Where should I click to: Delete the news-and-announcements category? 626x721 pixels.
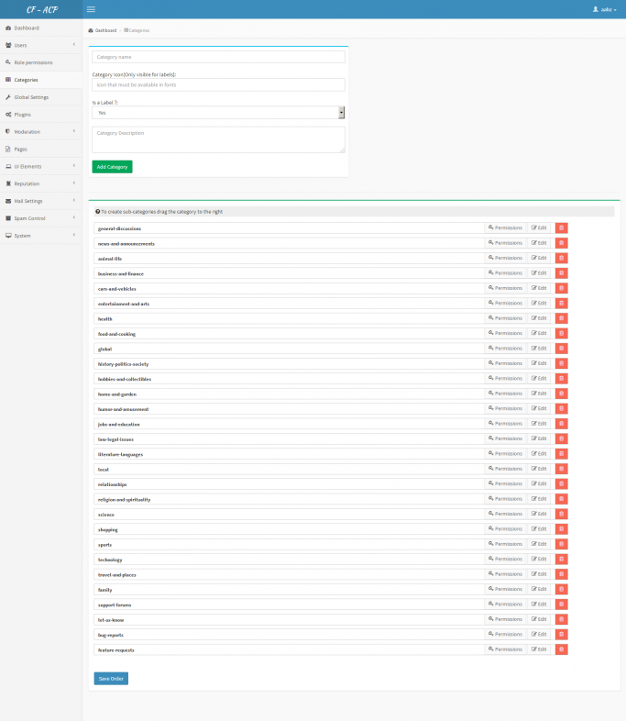tap(561, 243)
